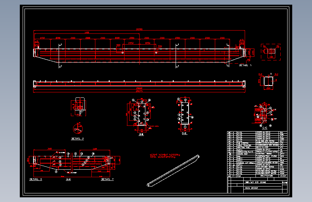Click the 1010 vertical dimension at girder end

coord(249,53)
